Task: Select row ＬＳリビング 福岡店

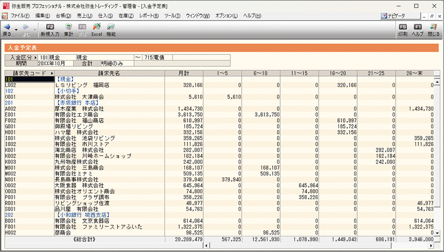Action: 219,85
